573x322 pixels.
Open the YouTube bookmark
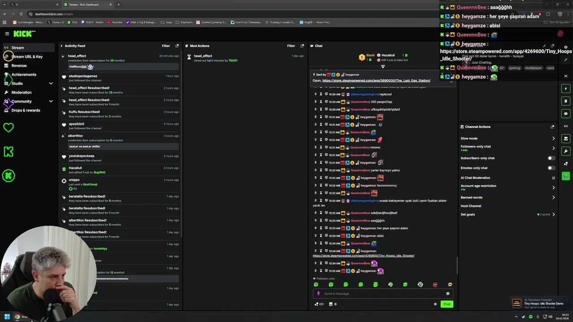(115, 22)
